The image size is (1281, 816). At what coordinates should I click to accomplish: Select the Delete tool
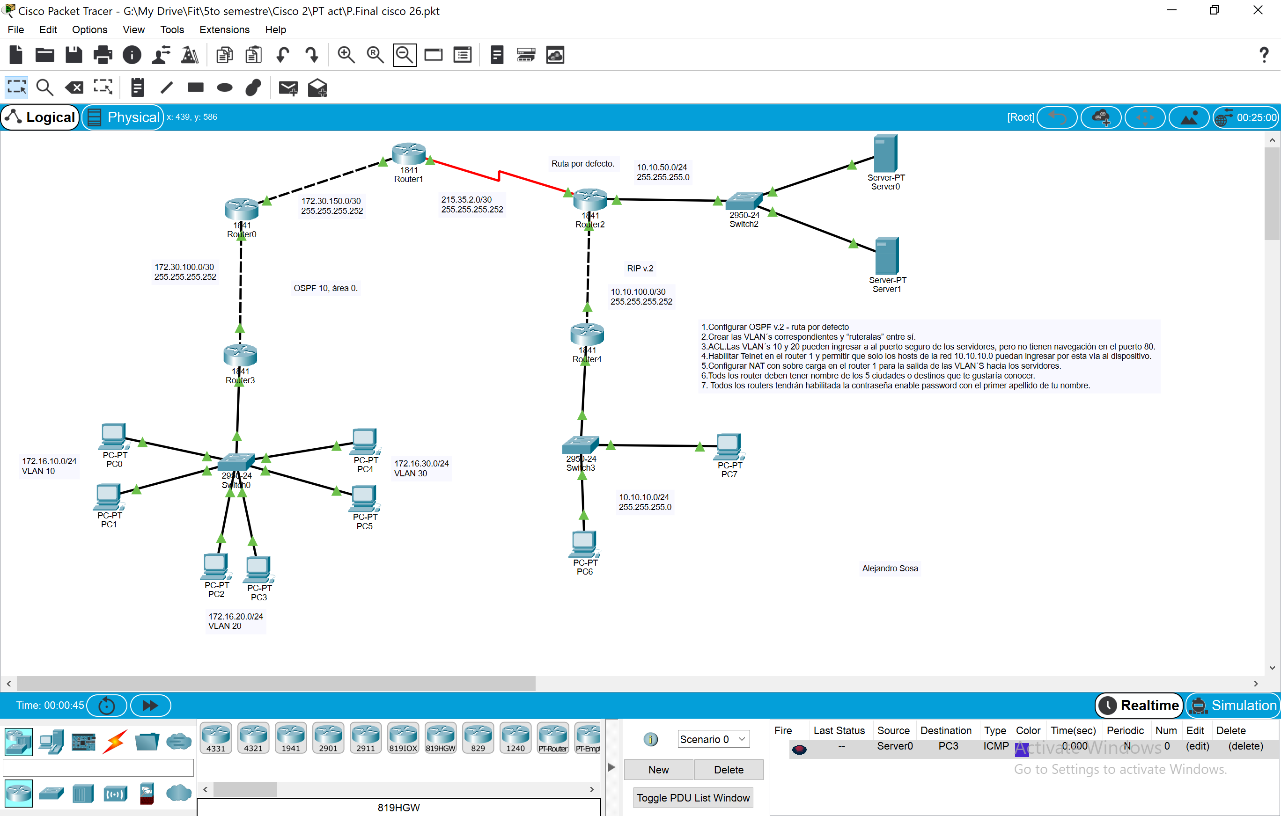74,87
